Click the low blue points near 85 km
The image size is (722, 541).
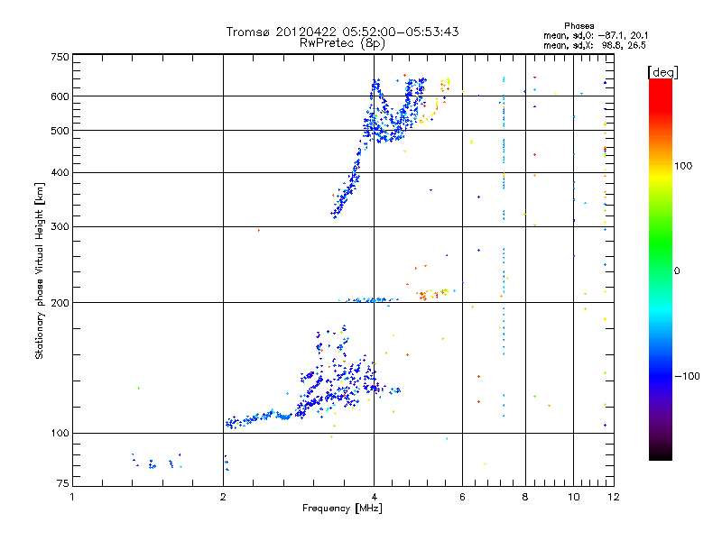pos(156,462)
